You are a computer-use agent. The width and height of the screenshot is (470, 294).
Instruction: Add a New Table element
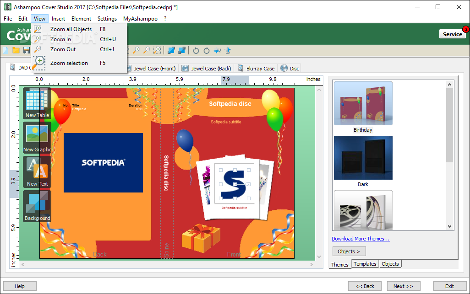point(37,103)
